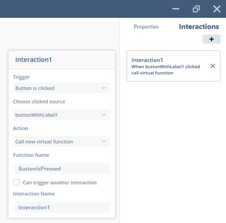The width and height of the screenshot is (226, 223).
Task: Select the Interaction1 card in list
Action: [x=173, y=66]
